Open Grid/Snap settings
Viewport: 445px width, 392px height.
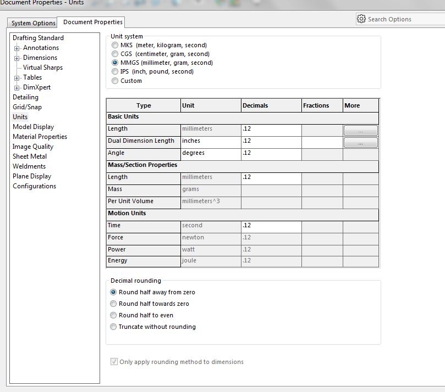[x=27, y=107]
